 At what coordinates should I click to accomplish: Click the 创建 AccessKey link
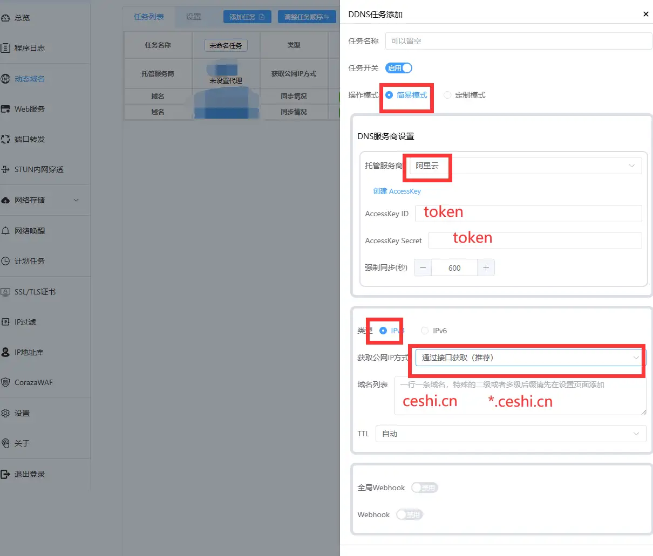(x=397, y=191)
